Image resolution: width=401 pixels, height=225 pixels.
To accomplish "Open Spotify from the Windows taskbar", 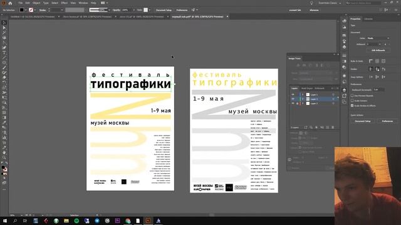I will [x=76, y=221].
